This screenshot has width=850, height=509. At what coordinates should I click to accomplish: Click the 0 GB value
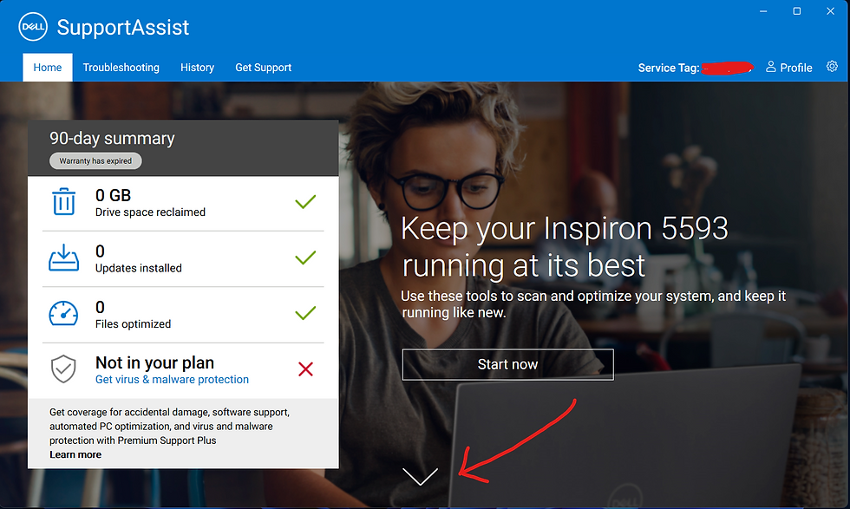point(114,195)
